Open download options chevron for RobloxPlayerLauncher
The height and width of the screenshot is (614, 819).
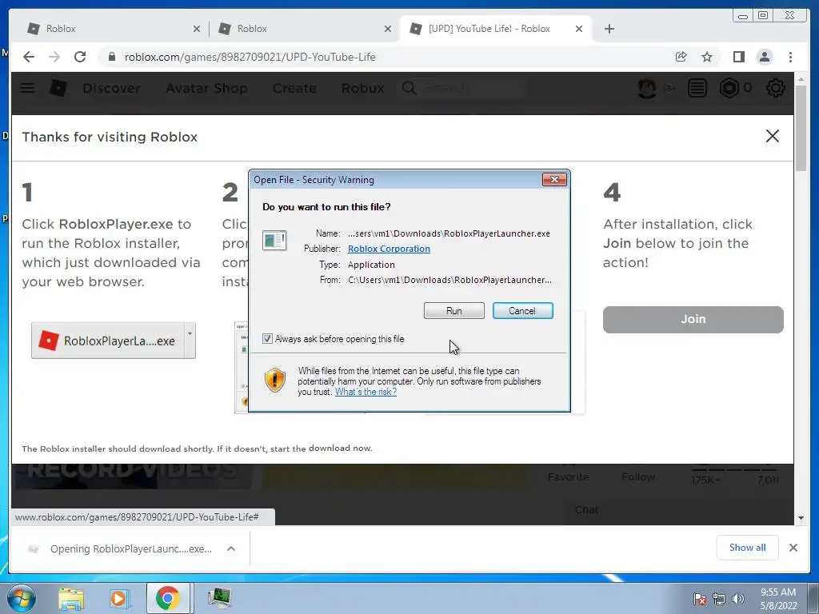point(231,548)
